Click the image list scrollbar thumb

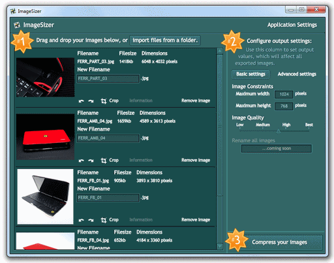click(220, 125)
